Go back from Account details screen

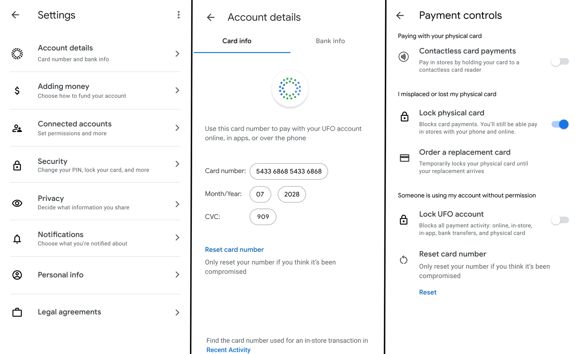click(211, 17)
